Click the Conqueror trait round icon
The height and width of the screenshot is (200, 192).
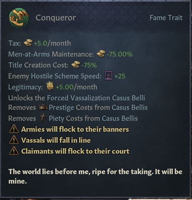tap(19, 18)
